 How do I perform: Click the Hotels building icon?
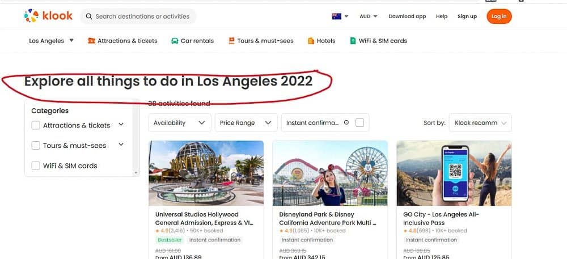coord(311,41)
